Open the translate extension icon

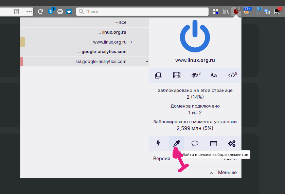click(267, 12)
